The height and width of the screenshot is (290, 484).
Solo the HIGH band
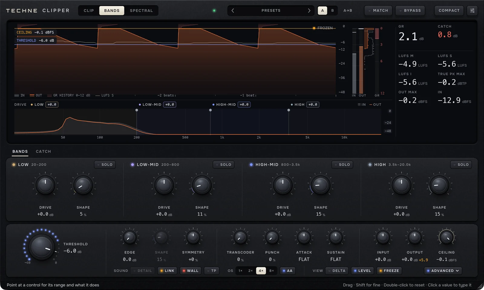pos(461,165)
